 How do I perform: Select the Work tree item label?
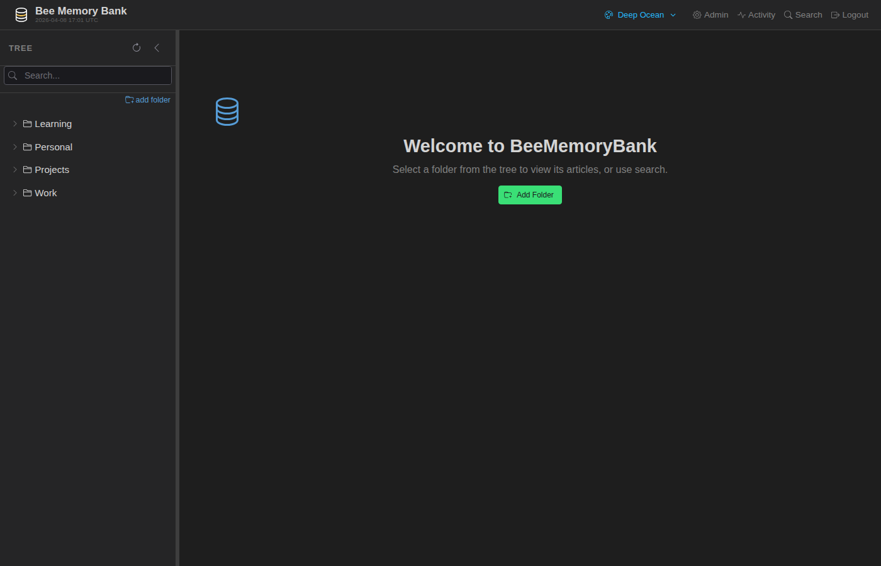point(46,193)
